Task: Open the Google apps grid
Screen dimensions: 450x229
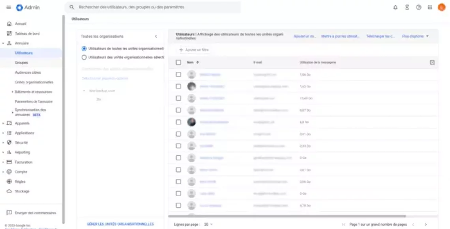Action: coord(430,7)
